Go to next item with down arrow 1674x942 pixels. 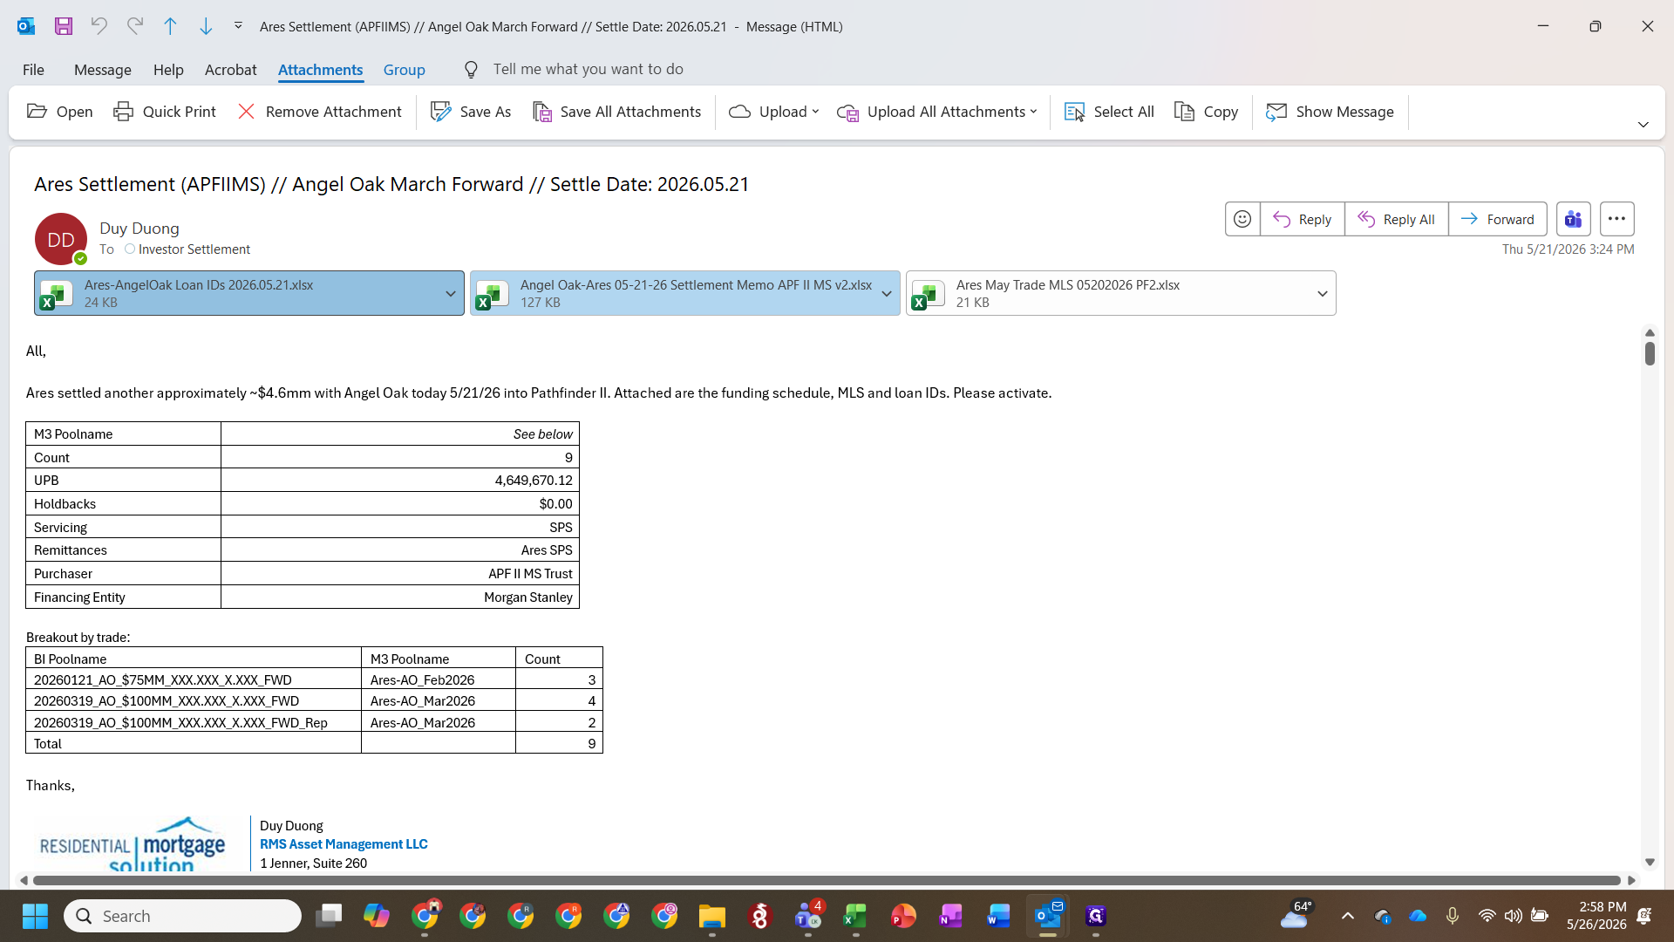[x=206, y=26]
